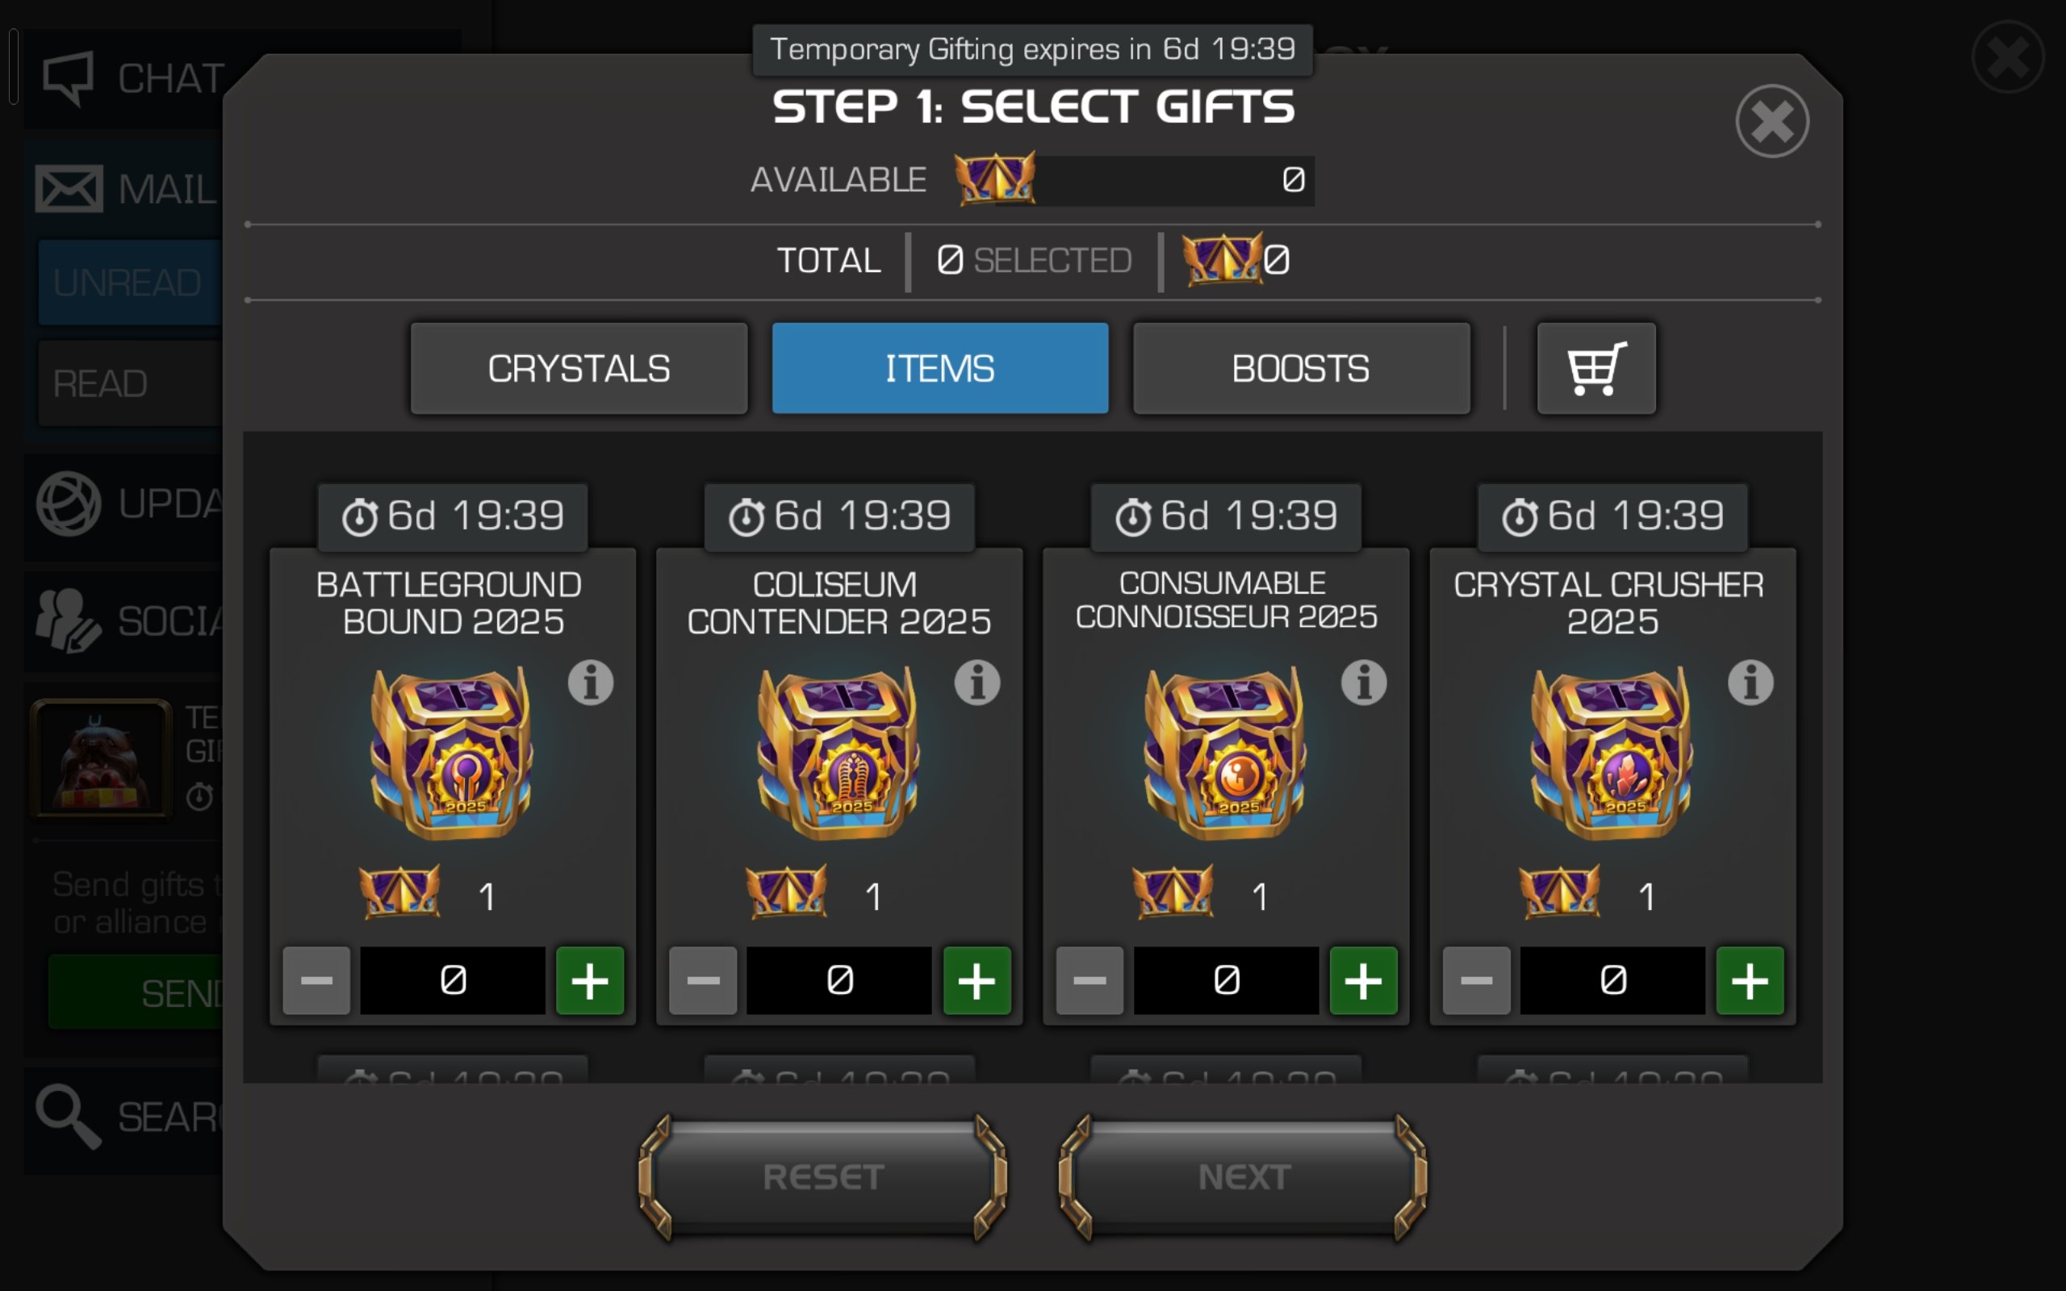
Task: Show info for Consumable Connoisseur 2025
Action: pyautogui.click(x=1363, y=683)
